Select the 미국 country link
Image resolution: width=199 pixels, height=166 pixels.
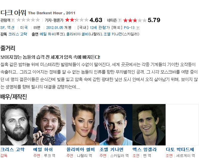24,27
